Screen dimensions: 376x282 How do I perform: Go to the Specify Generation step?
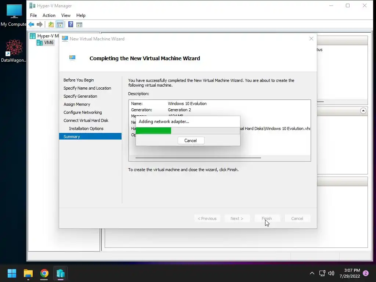click(x=80, y=96)
